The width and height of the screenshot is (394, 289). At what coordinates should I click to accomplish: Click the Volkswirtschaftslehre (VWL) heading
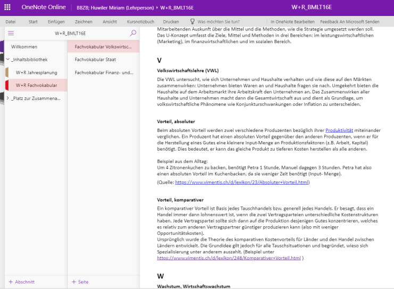[188, 71]
